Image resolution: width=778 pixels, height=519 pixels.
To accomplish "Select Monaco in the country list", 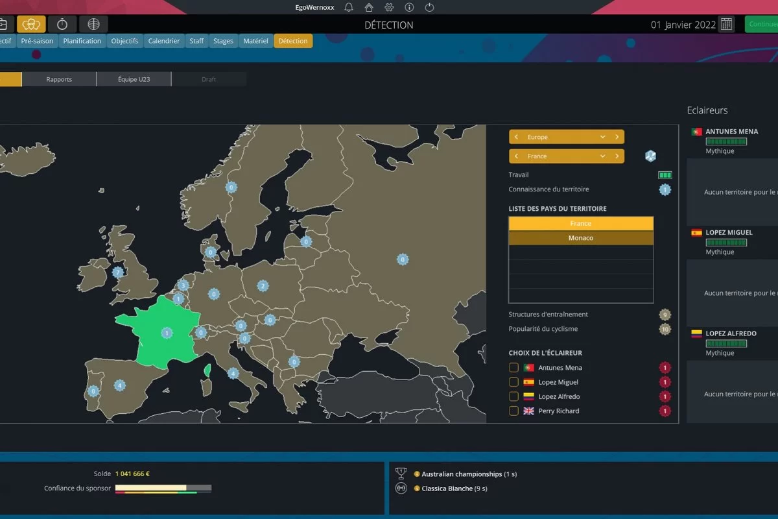I will click(581, 238).
